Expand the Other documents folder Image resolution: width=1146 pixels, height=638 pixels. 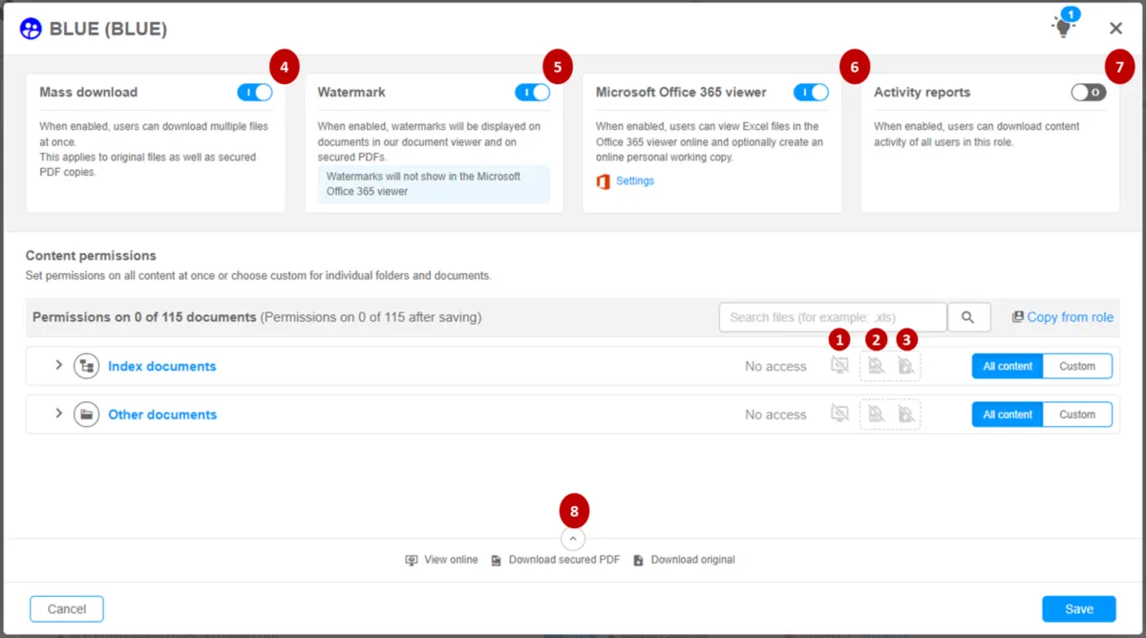click(58, 414)
